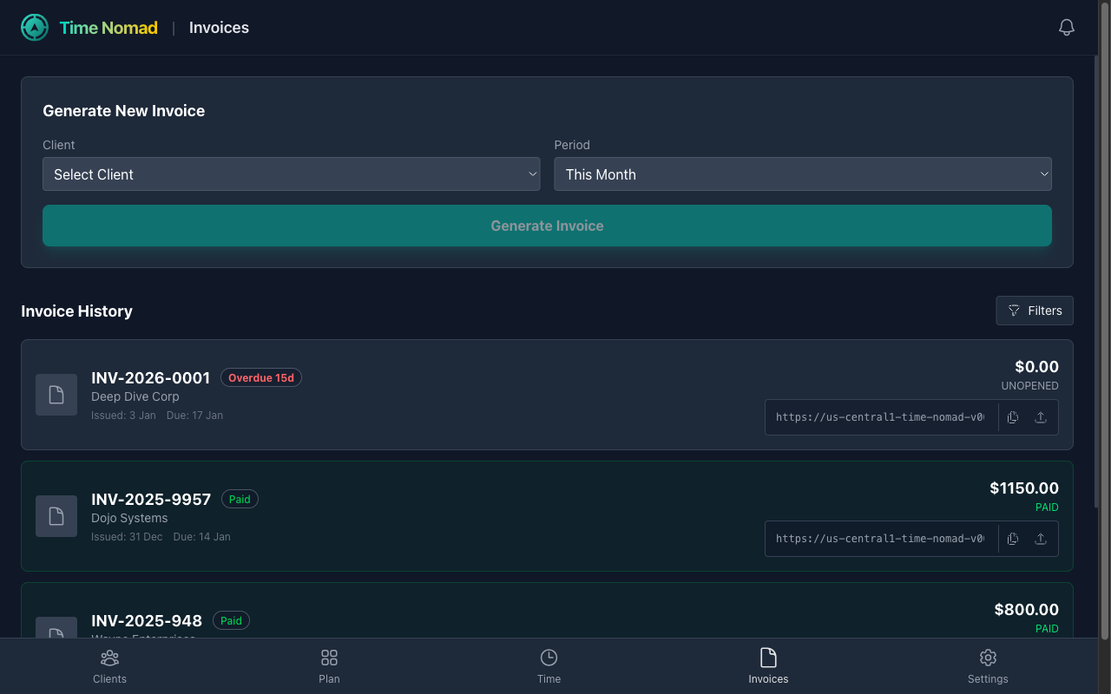Open the Time tab
The image size is (1111, 694).
click(549, 666)
